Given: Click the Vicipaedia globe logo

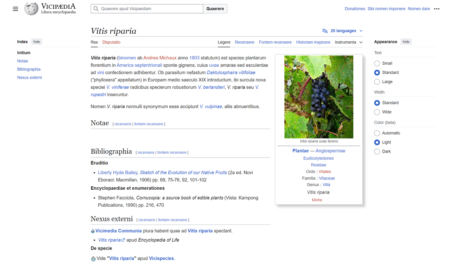Looking at the screenshot, I should point(31,9).
